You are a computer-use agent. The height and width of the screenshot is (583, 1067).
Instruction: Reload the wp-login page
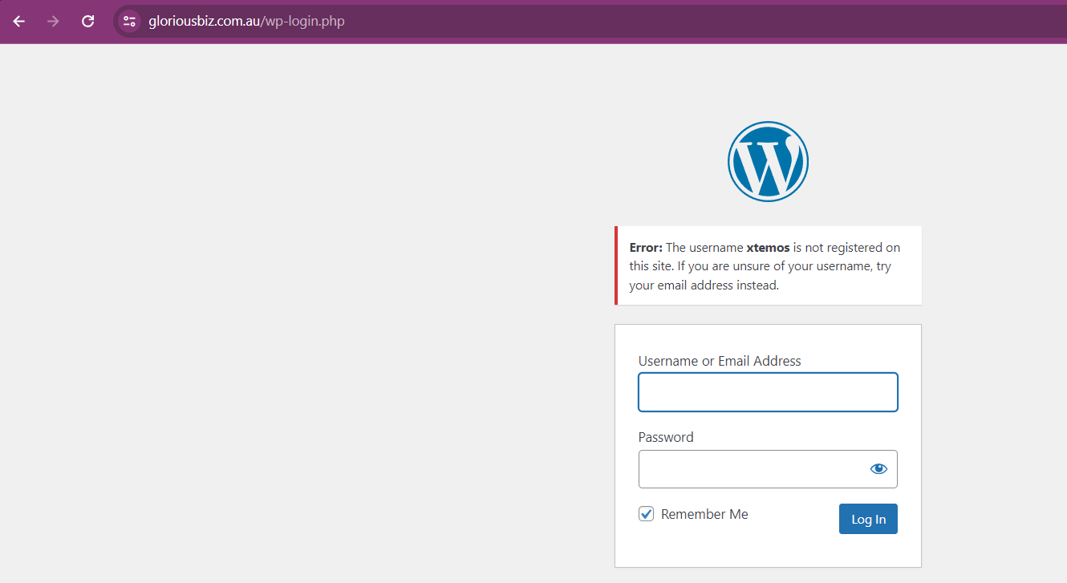(x=88, y=22)
